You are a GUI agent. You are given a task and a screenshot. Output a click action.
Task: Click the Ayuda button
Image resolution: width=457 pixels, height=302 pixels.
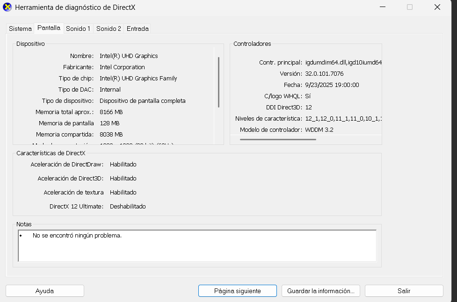click(x=45, y=291)
